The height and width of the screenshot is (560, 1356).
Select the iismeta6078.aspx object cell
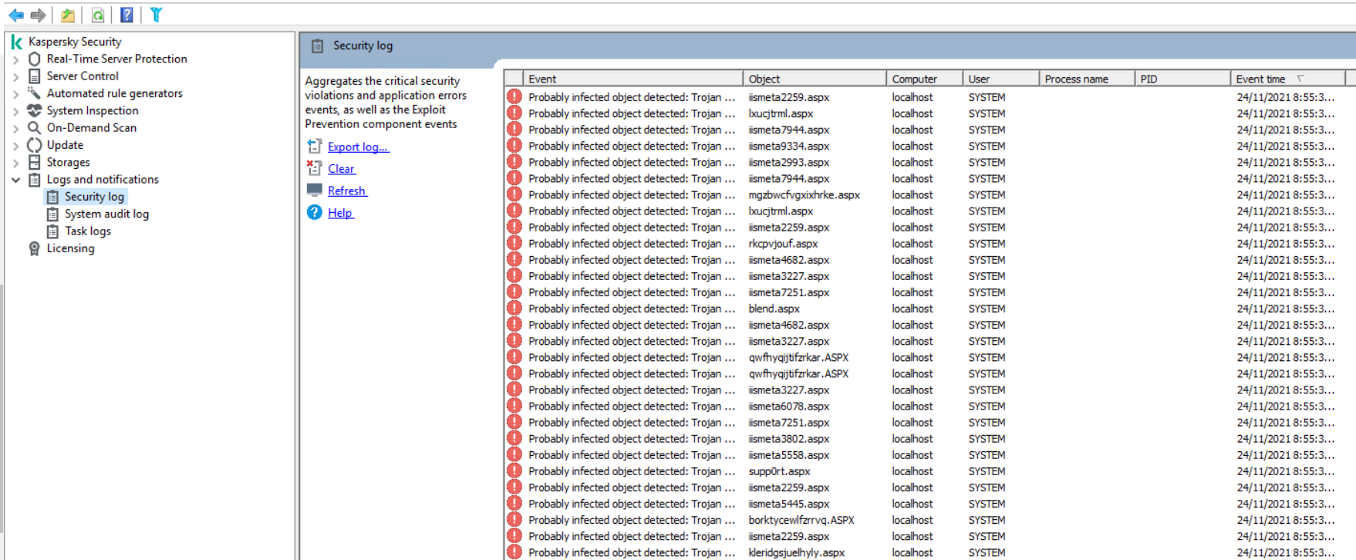tap(789, 406)
